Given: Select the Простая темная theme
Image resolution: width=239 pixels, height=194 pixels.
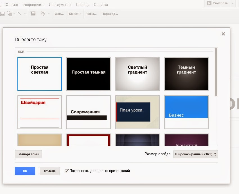Looking at the screenshot, I should (x=89, y=74).
